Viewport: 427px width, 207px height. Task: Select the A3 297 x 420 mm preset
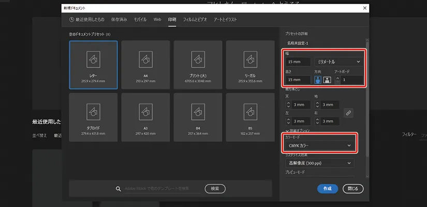coord(145,117)
